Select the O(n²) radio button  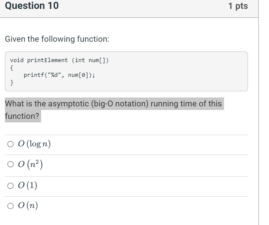tap(11, 165)
